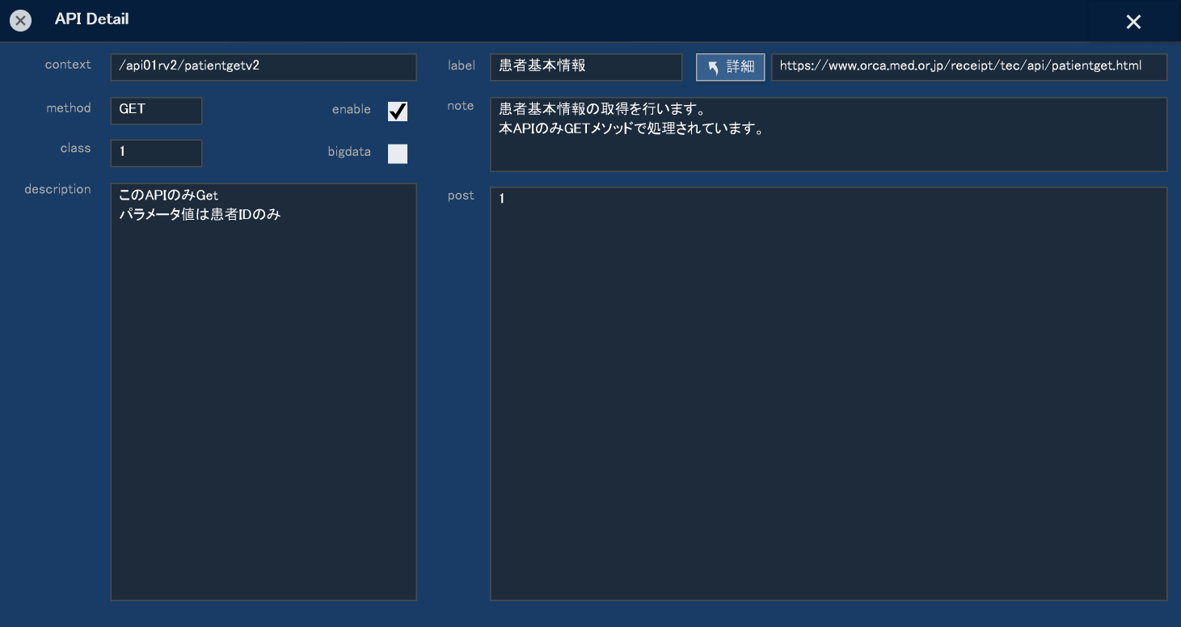The width and height of the screenshot is (1181, 627).
Task: Click the "post" field label
Action: tap(461, 196)
